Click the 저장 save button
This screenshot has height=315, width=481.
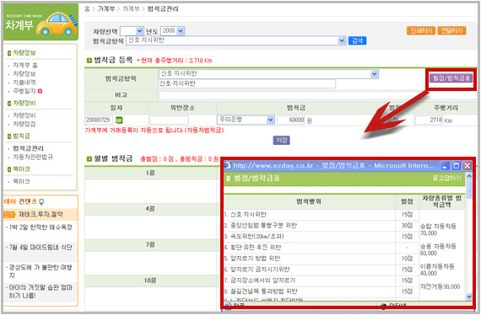pyautogui.click(x=281, y=140)
